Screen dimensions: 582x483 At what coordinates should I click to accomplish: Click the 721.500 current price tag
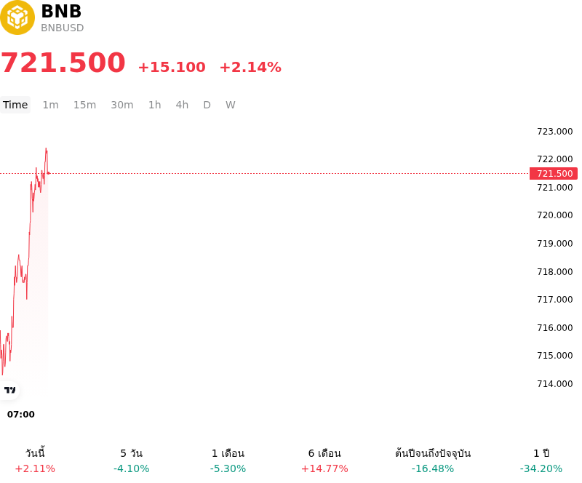pos(554,173)
